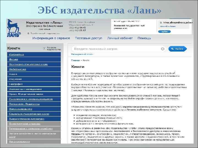
Task: Select Информатика book category
Action: tap(34, 69)
